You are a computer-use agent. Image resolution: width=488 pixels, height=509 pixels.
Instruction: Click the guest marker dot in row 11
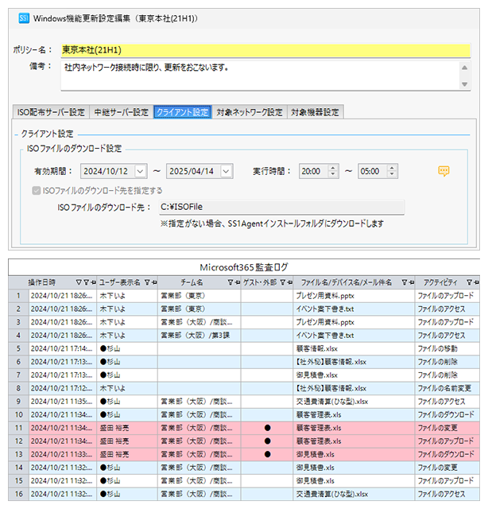point(267,428)
